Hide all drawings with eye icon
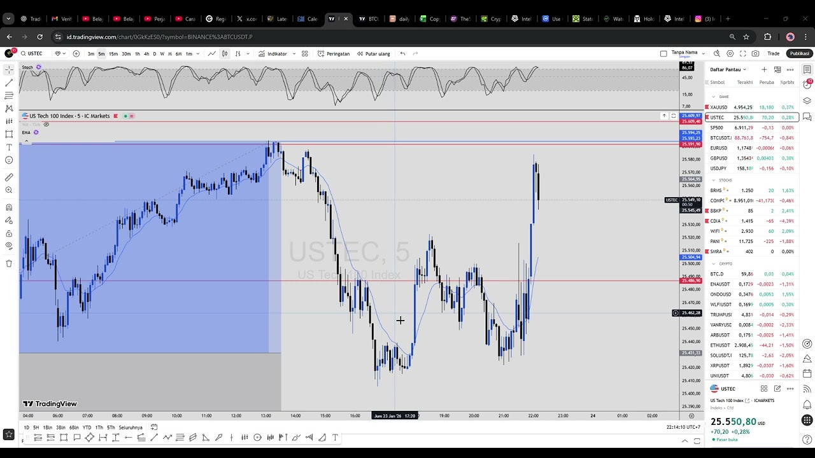The image size is (815, 458). pyautogui.click(x=9, y=246)
